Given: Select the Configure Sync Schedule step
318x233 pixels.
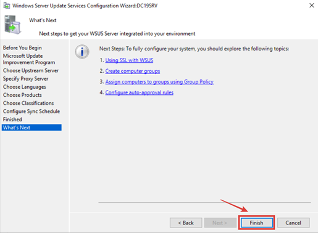Looking at the screenshot, I should pos(31,111).
